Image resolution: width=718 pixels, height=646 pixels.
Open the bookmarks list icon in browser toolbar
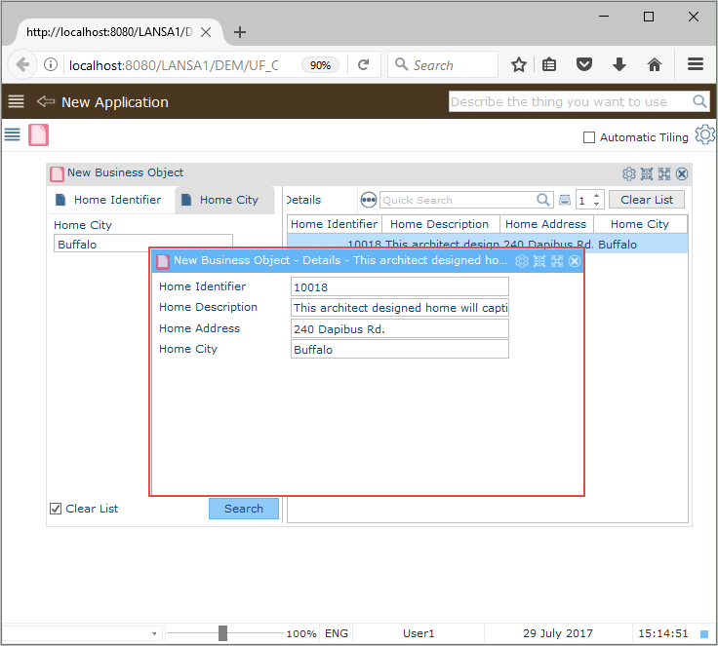(x=549, y=64)
